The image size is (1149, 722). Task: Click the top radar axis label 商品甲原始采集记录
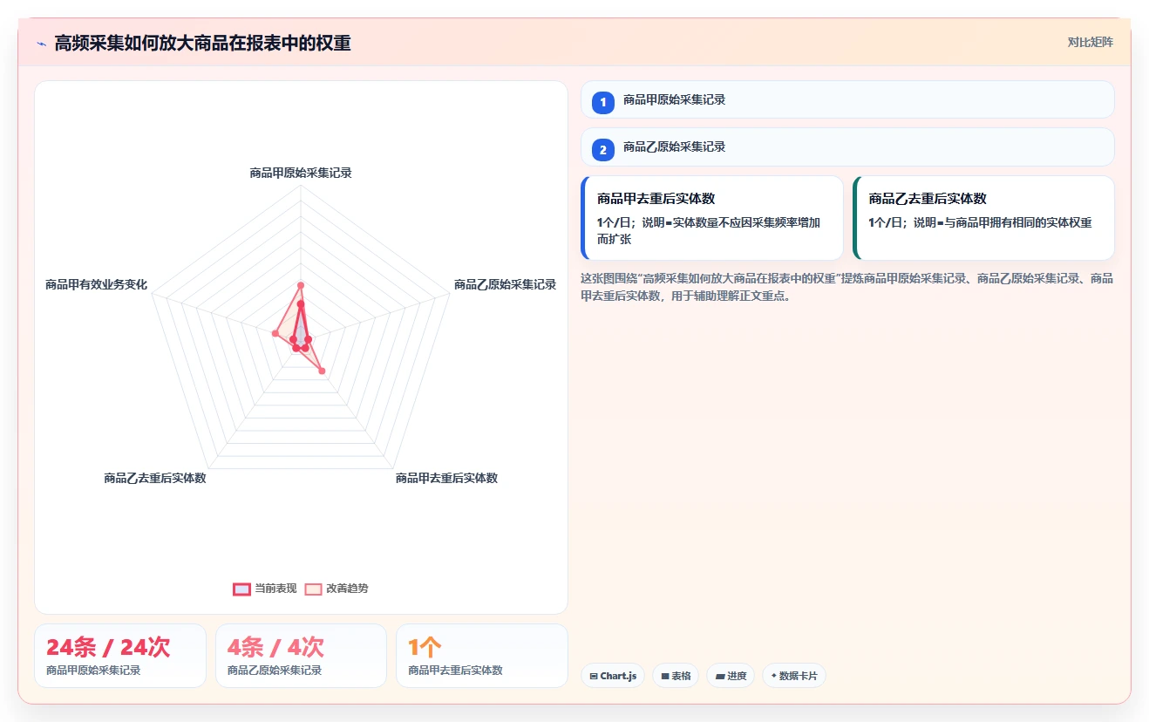point(301,173)
